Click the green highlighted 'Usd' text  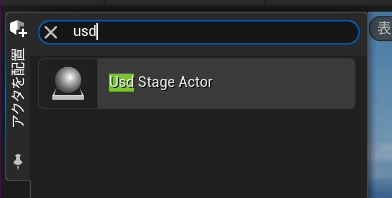(121, 83)
